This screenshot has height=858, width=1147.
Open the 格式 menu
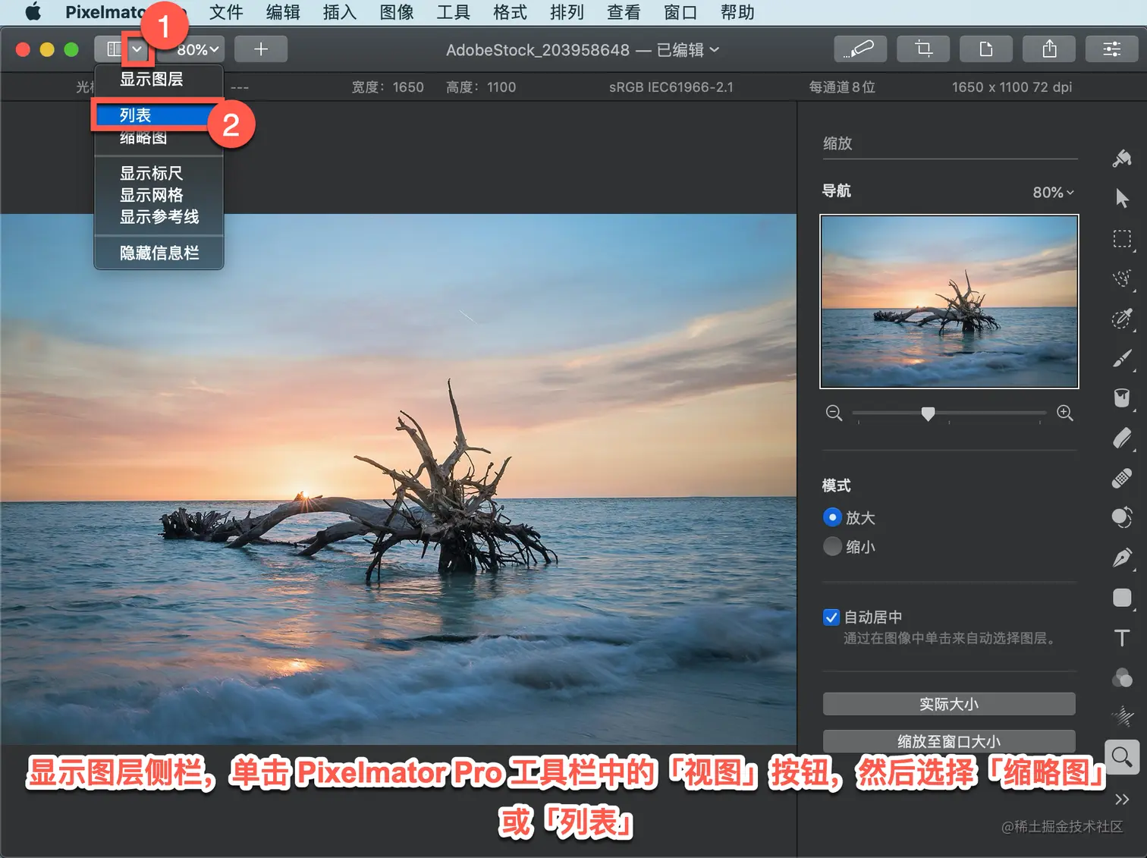(x=510, y=12)
